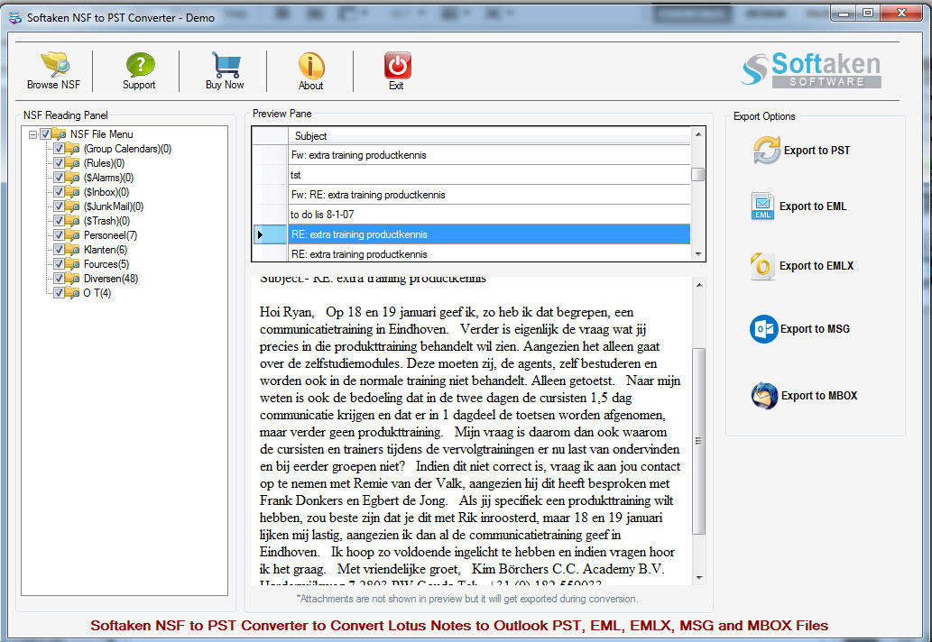Image resolution: width=932 pixels, height=642 pixels.
Task: Click folder icon next to Klanten(6)
Action: click(x=72, y=250)
